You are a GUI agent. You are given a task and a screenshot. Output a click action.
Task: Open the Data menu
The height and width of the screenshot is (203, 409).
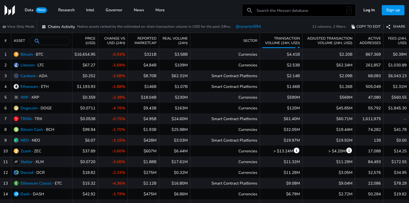pos(29,10)
